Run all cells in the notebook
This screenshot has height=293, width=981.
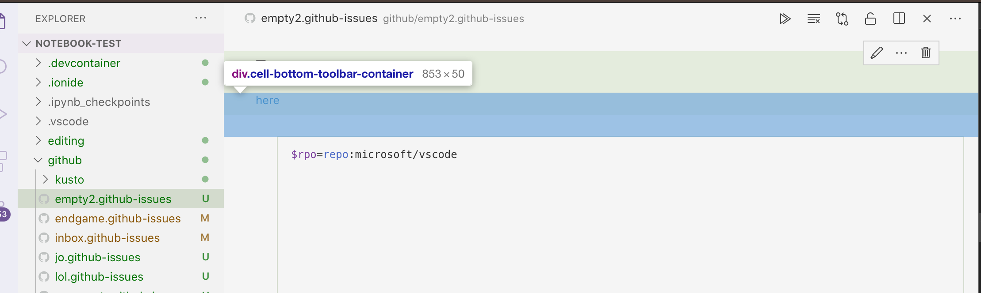(786, 19)
